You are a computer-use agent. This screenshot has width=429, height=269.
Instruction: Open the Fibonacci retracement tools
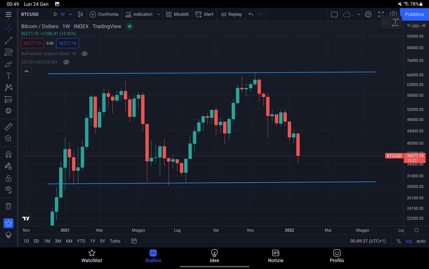click(9, 53)
